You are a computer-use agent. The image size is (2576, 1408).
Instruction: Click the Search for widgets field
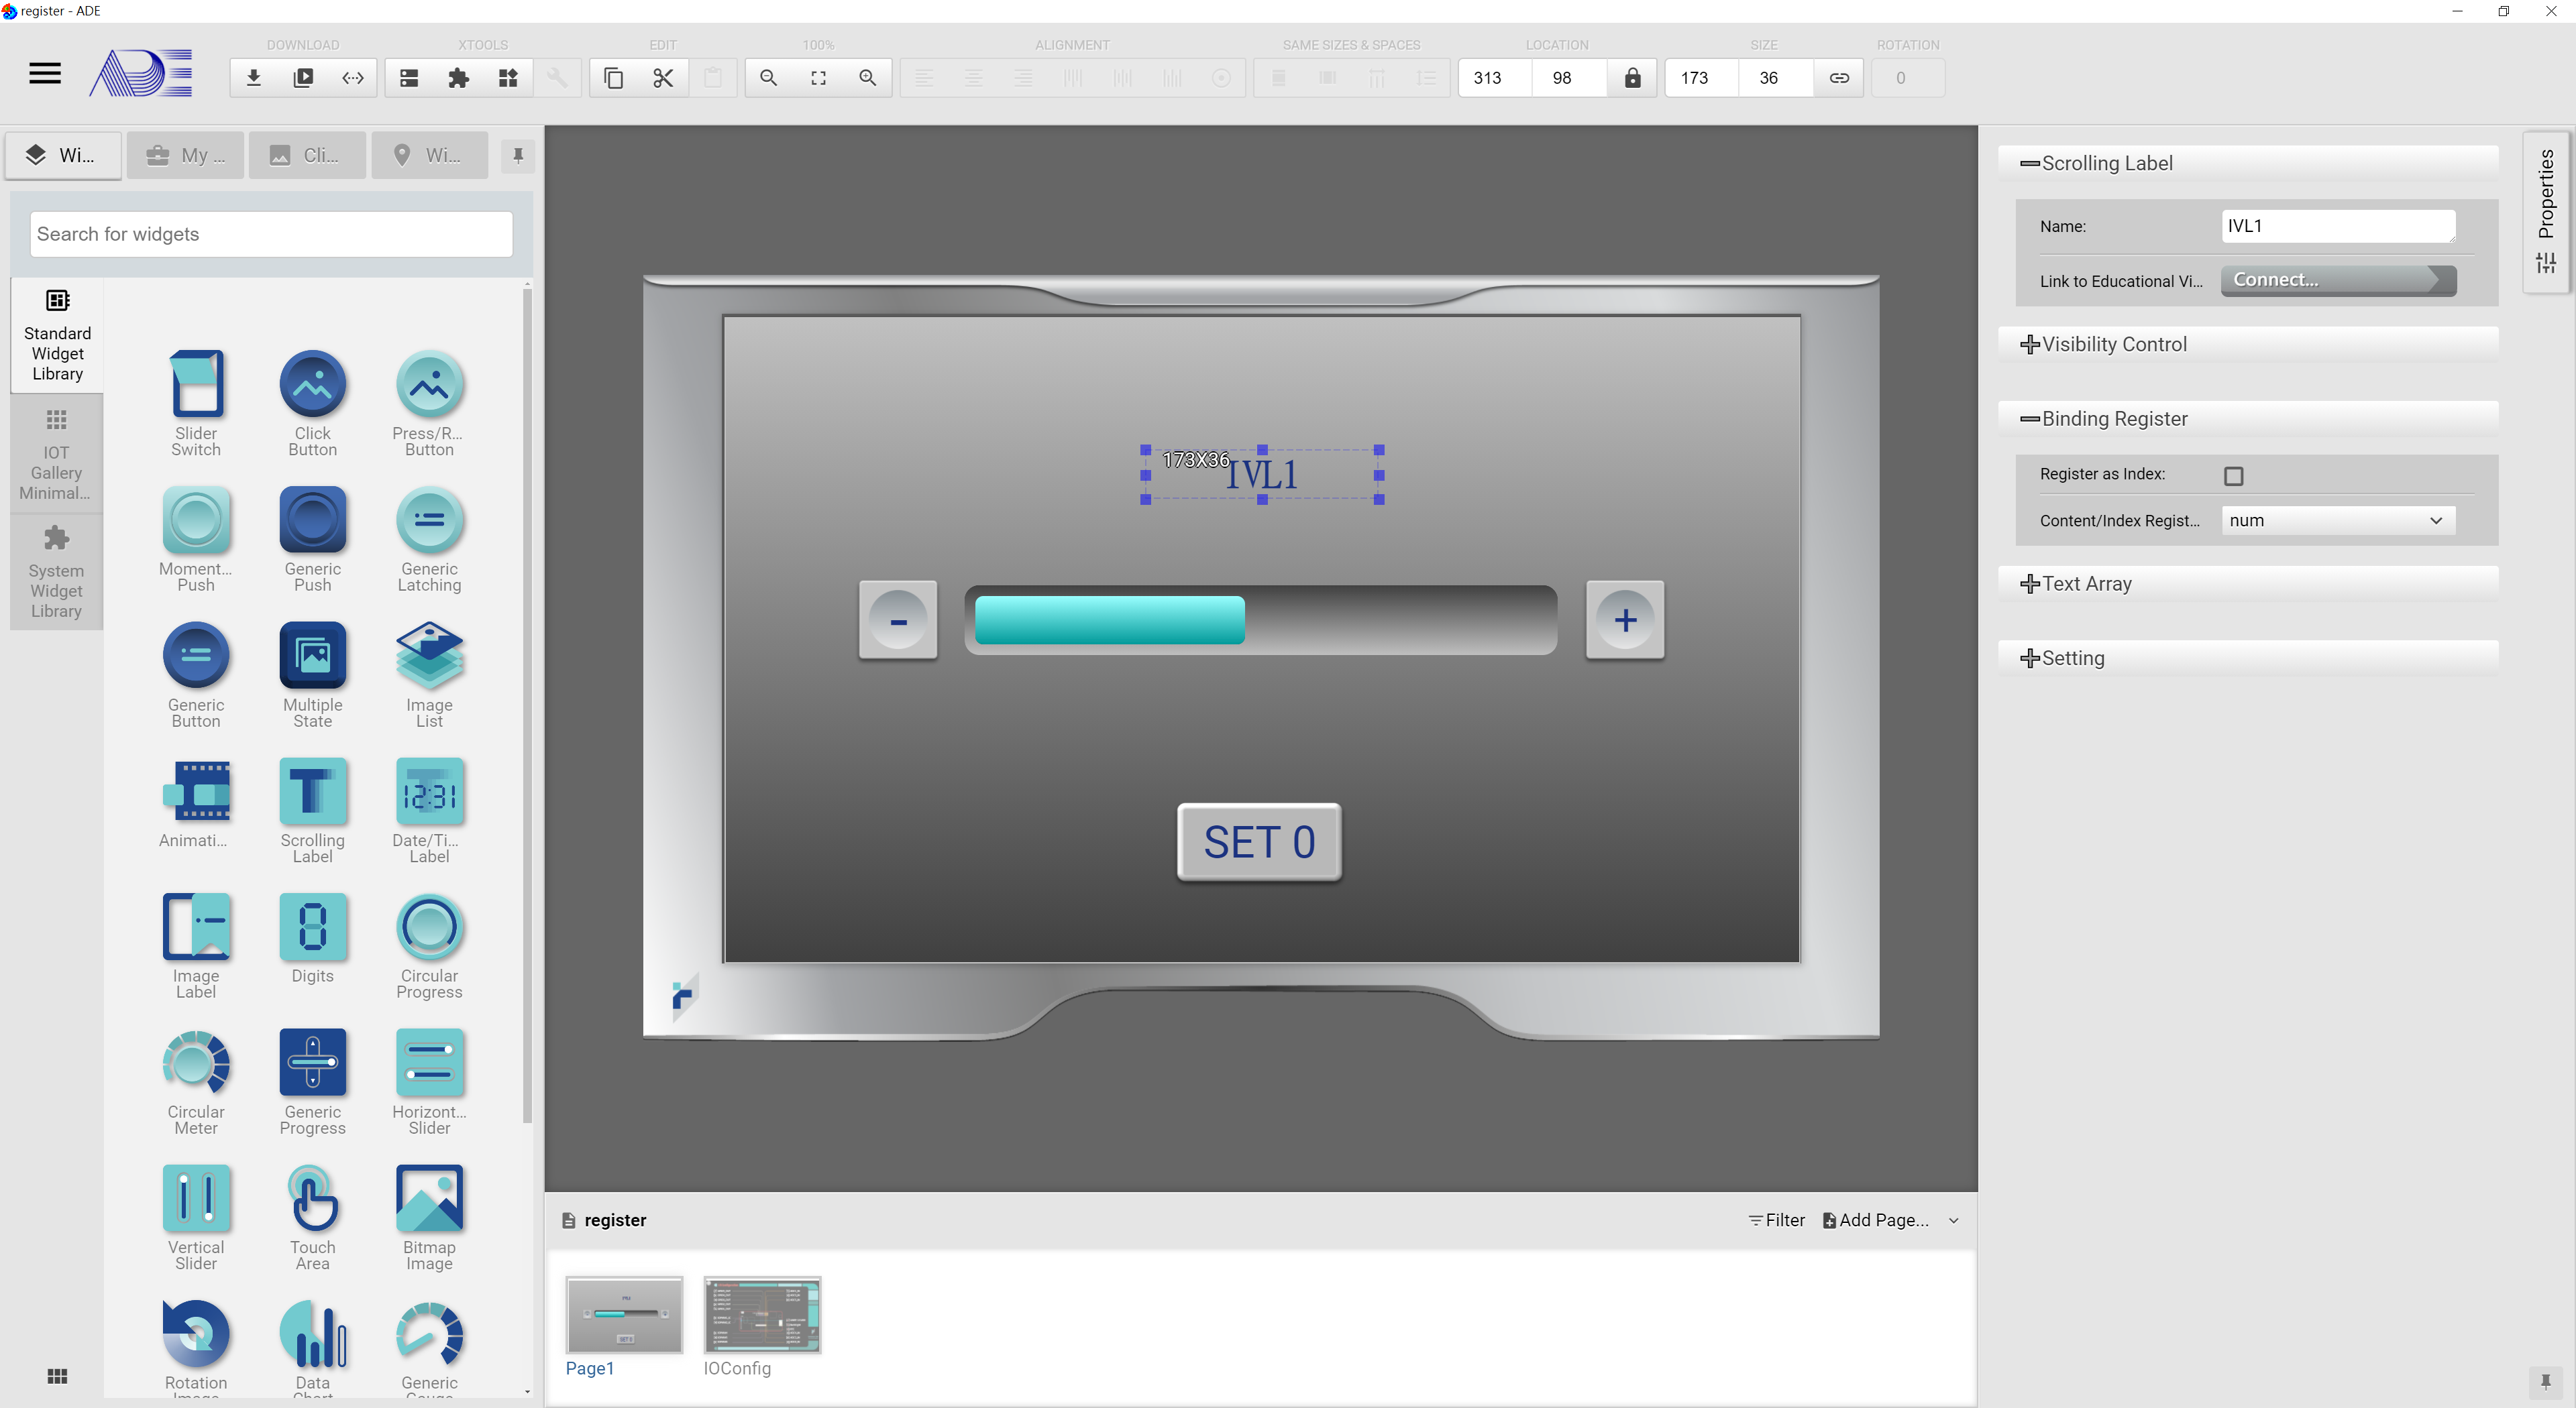click(271, 234)
